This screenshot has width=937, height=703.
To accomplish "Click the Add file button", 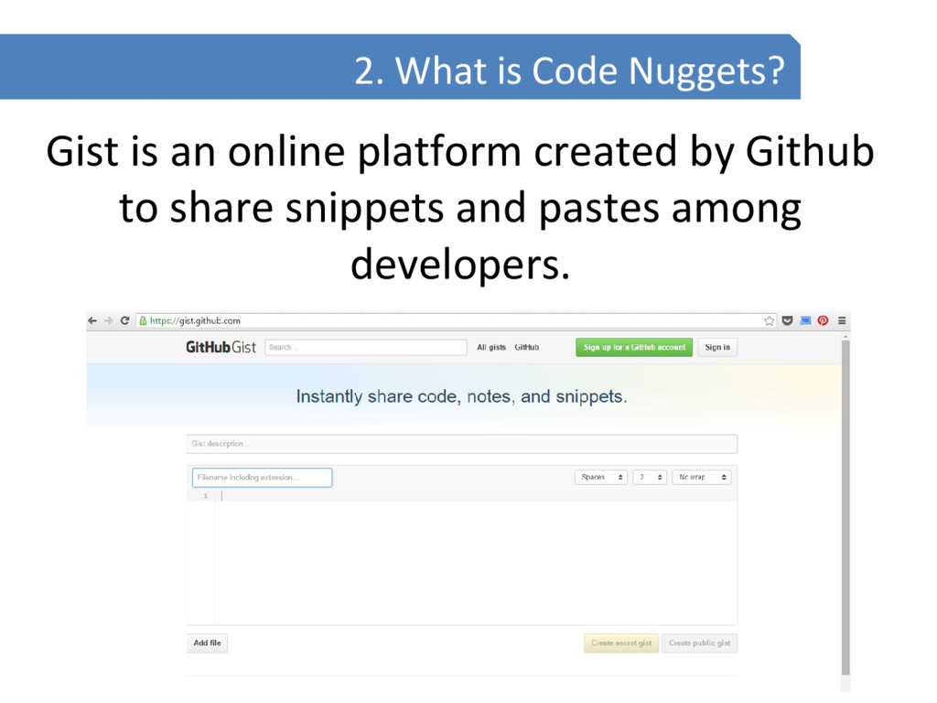I will coord(207,644).
